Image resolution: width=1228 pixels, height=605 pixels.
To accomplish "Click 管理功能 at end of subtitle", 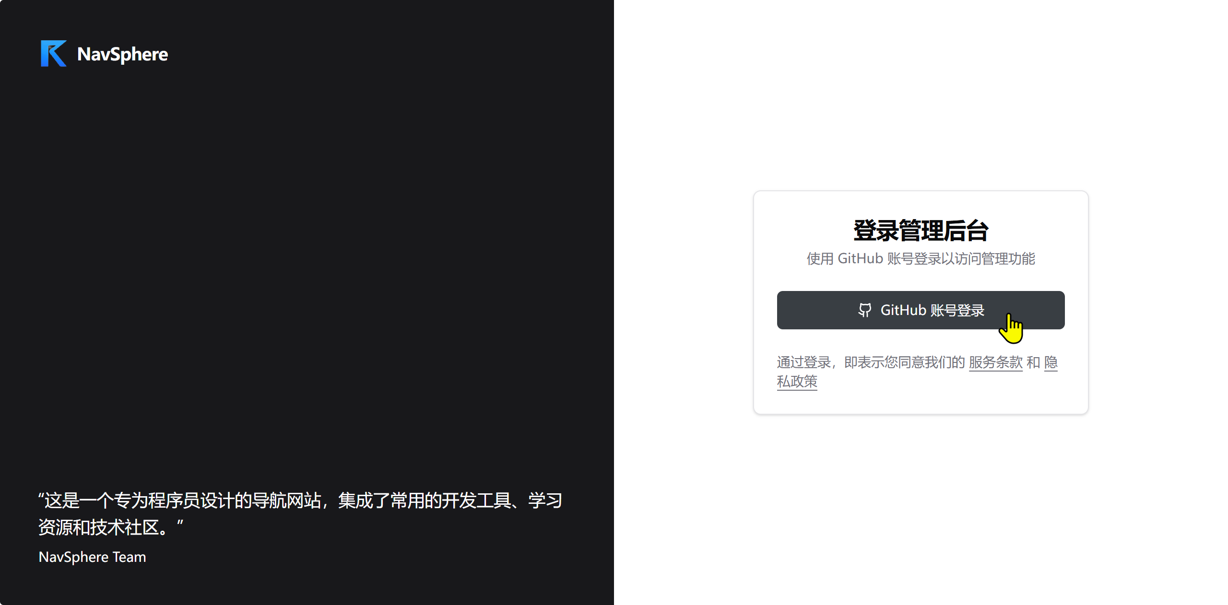I will click(1008, 259).
